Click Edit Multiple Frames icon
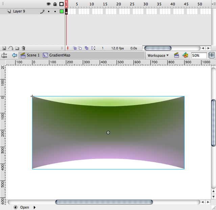Viewport: 216px width, 210px height. [87, 48]
